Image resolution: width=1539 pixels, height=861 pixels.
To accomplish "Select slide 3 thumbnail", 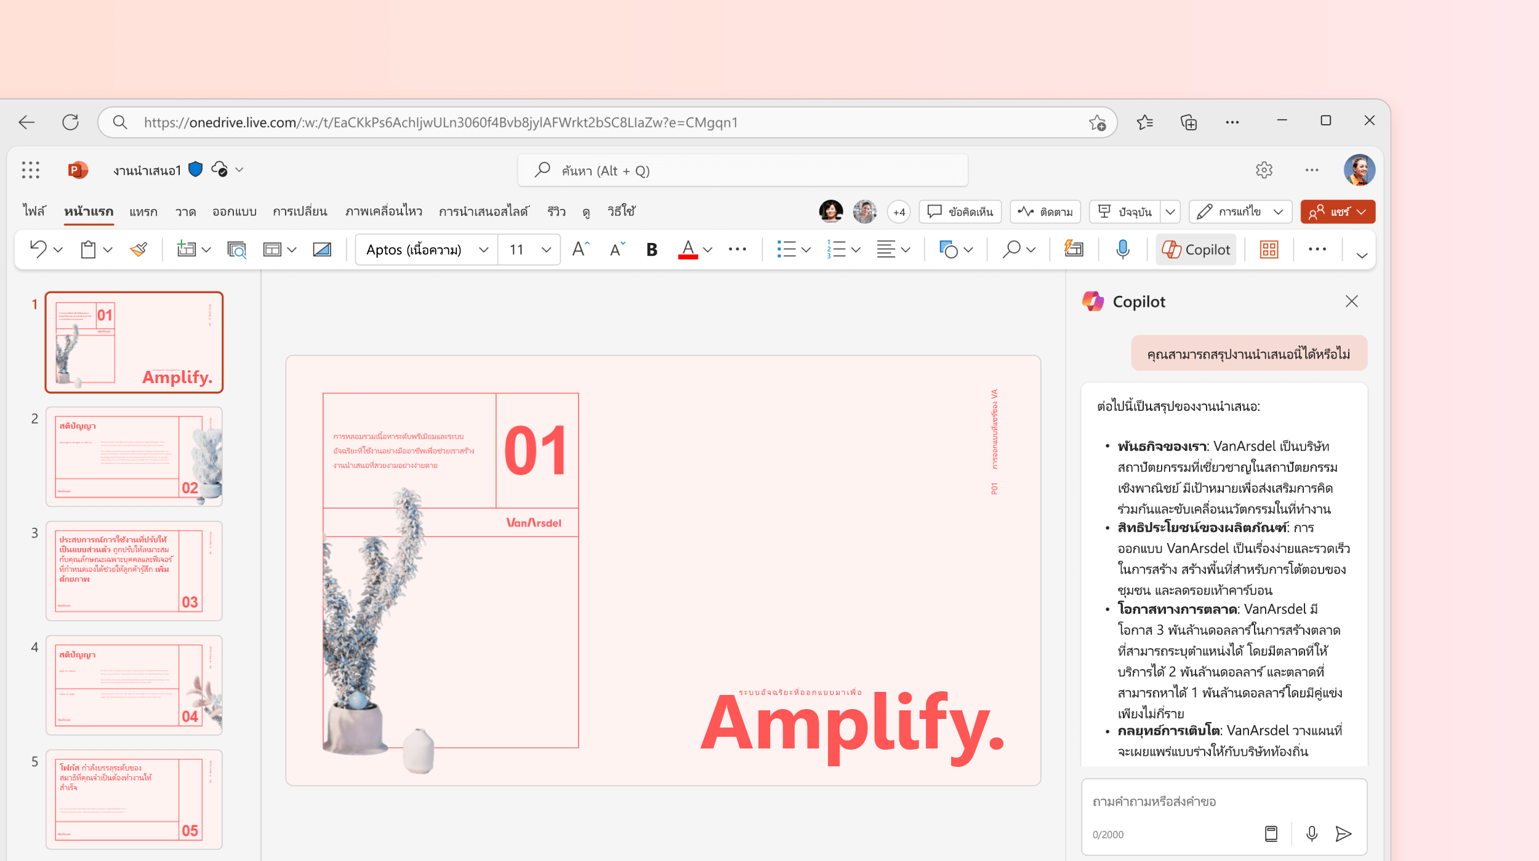I will coord(134,571).
